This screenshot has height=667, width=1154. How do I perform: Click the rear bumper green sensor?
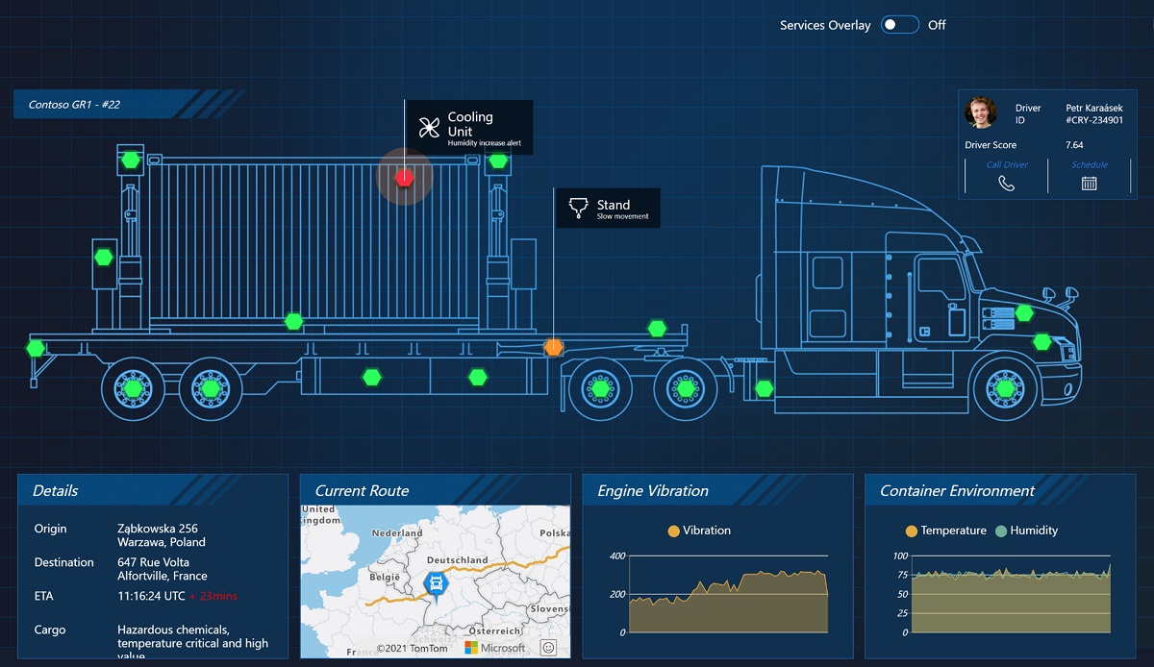36,348
